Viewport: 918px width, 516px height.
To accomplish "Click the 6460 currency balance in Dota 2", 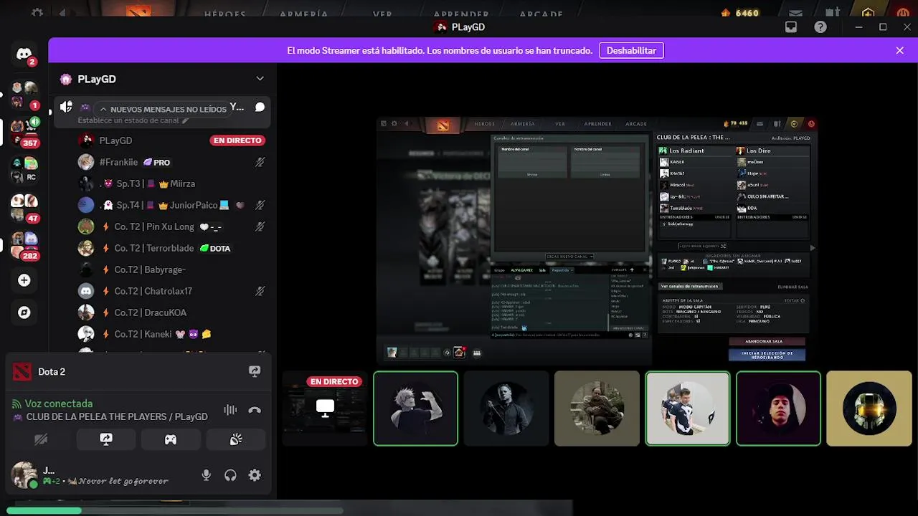I will pyautogui.click(x=740, y=13).
